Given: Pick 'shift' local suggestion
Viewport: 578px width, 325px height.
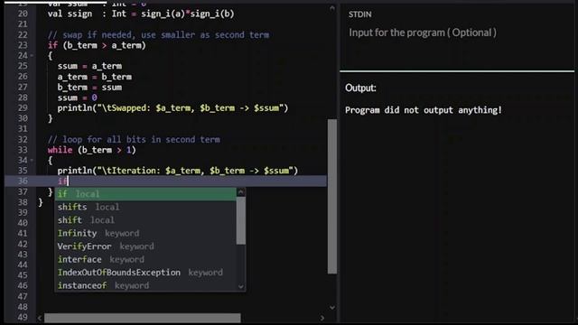Looking at the screenshot, I should pyautogui.click(x=145, y=220).
